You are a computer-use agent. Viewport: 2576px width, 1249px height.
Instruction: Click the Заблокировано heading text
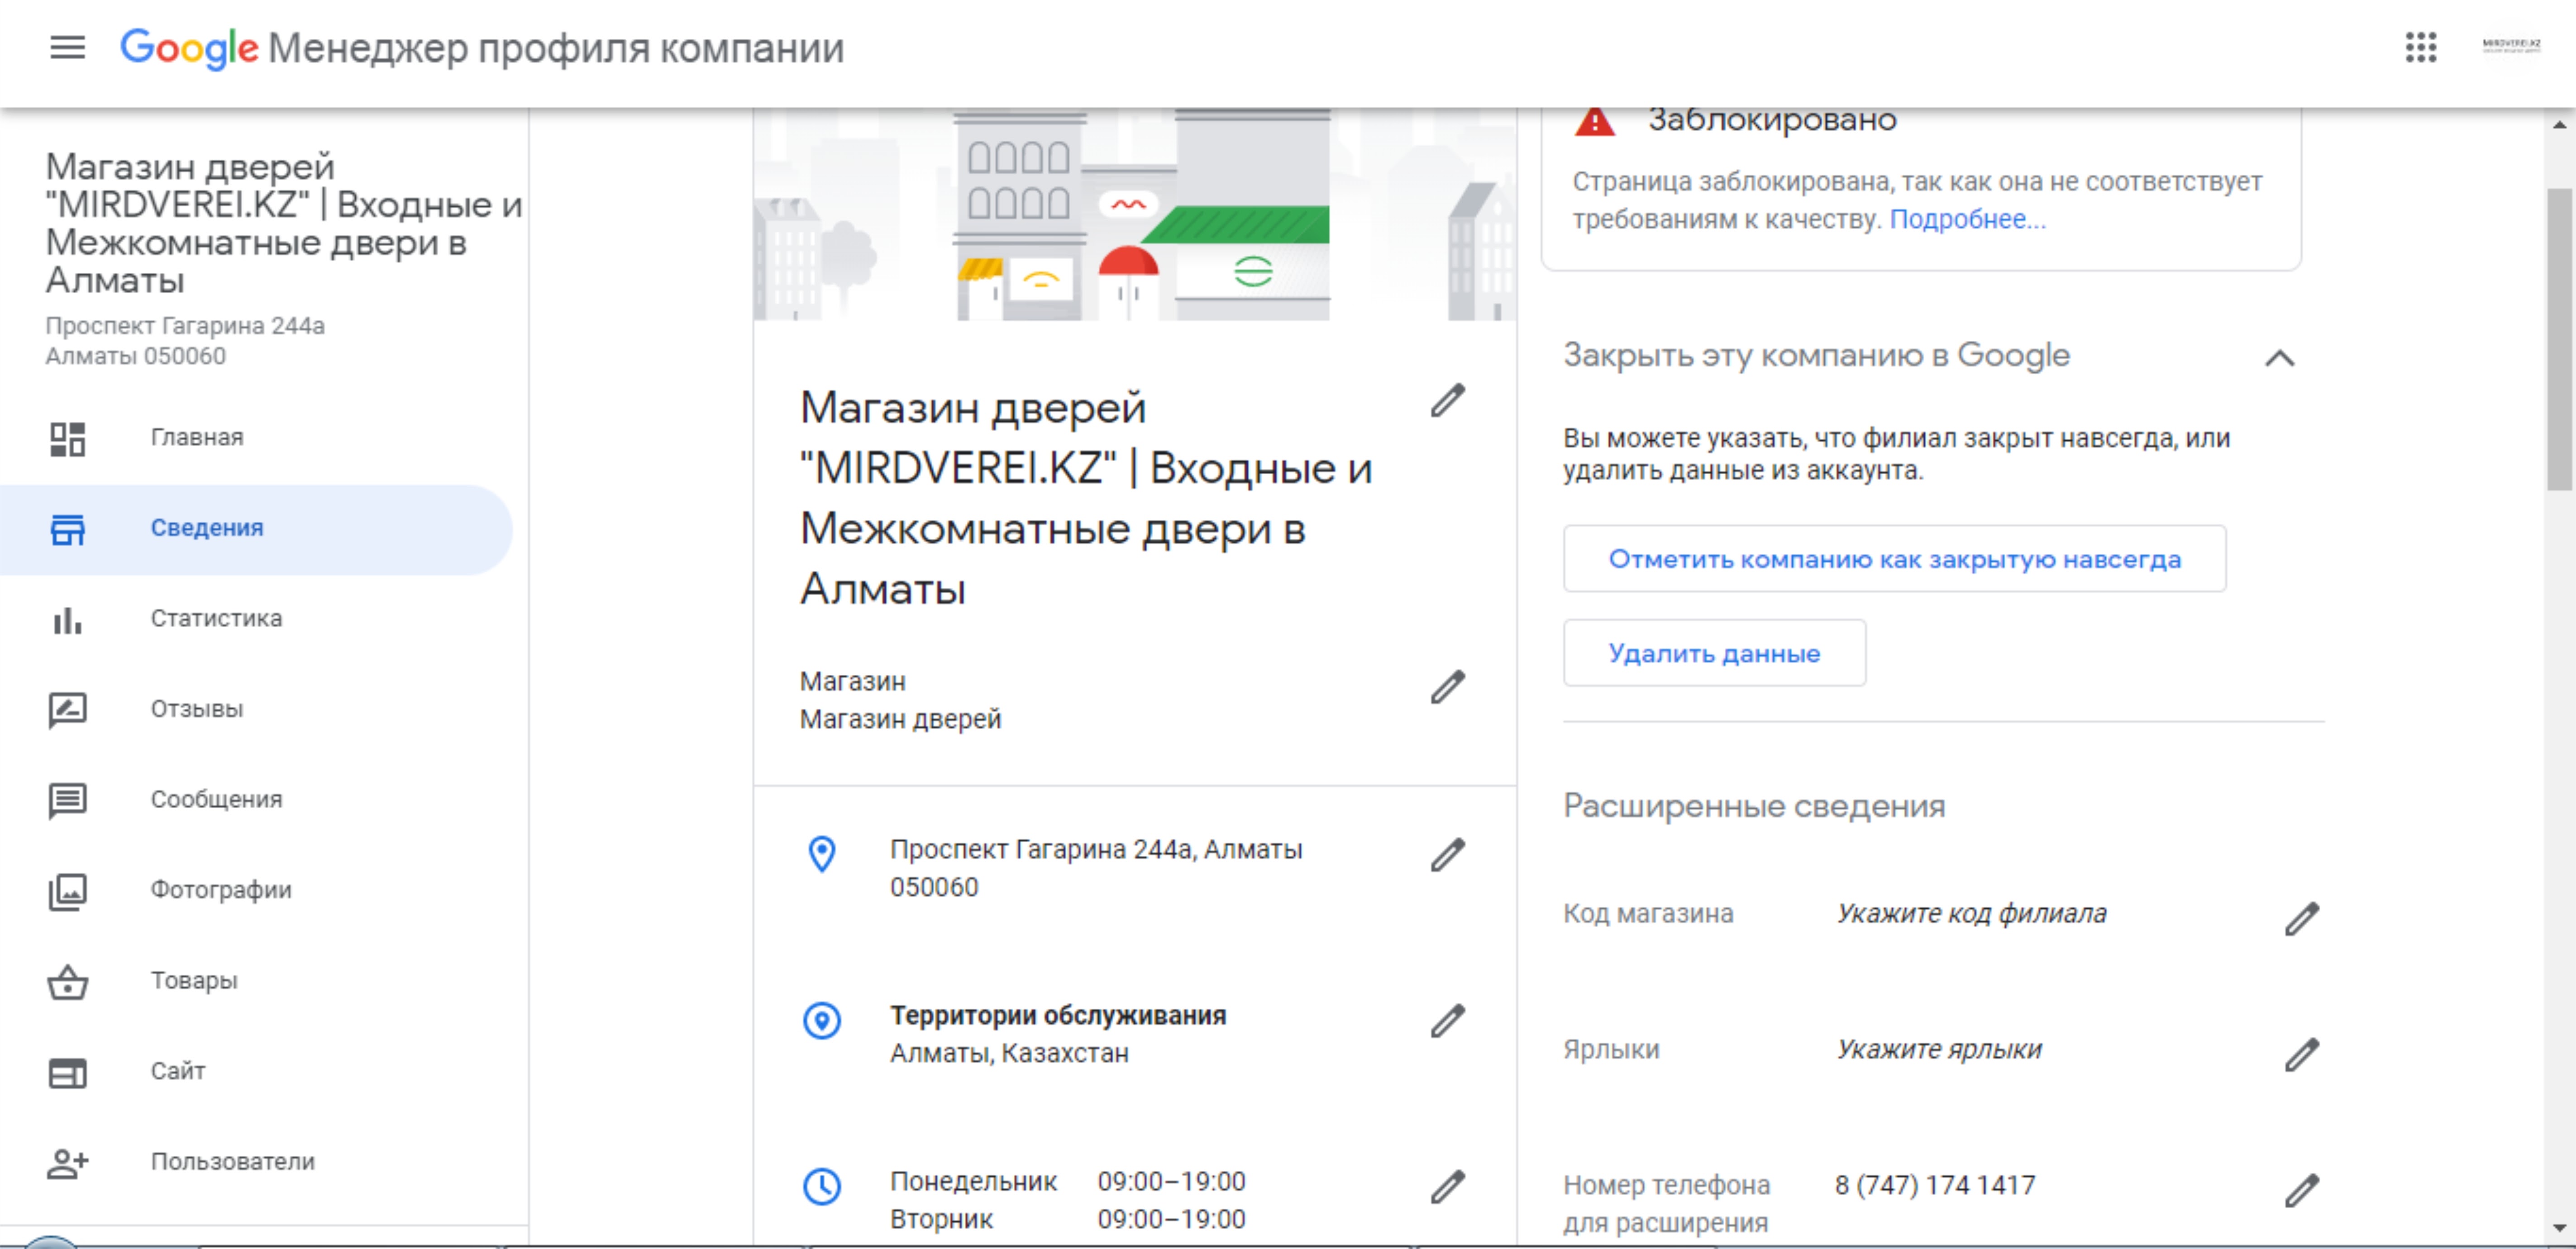1772,120
